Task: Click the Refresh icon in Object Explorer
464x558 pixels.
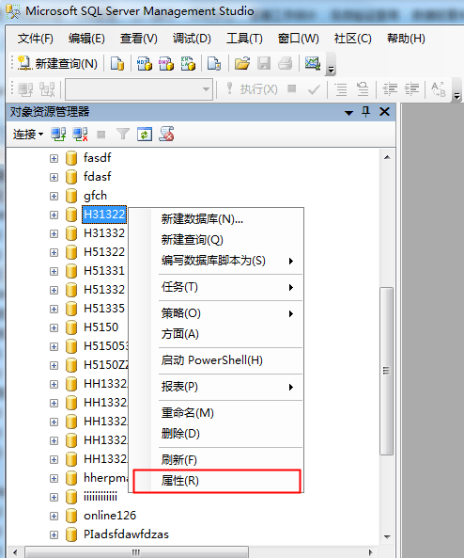Action: 145,135
